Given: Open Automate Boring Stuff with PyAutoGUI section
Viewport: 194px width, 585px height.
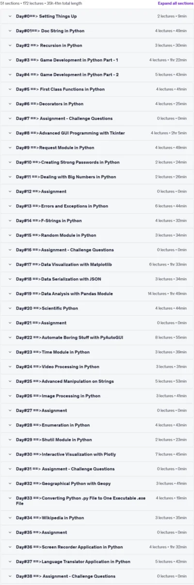Looking at the screenshot, I should [97, 337].
